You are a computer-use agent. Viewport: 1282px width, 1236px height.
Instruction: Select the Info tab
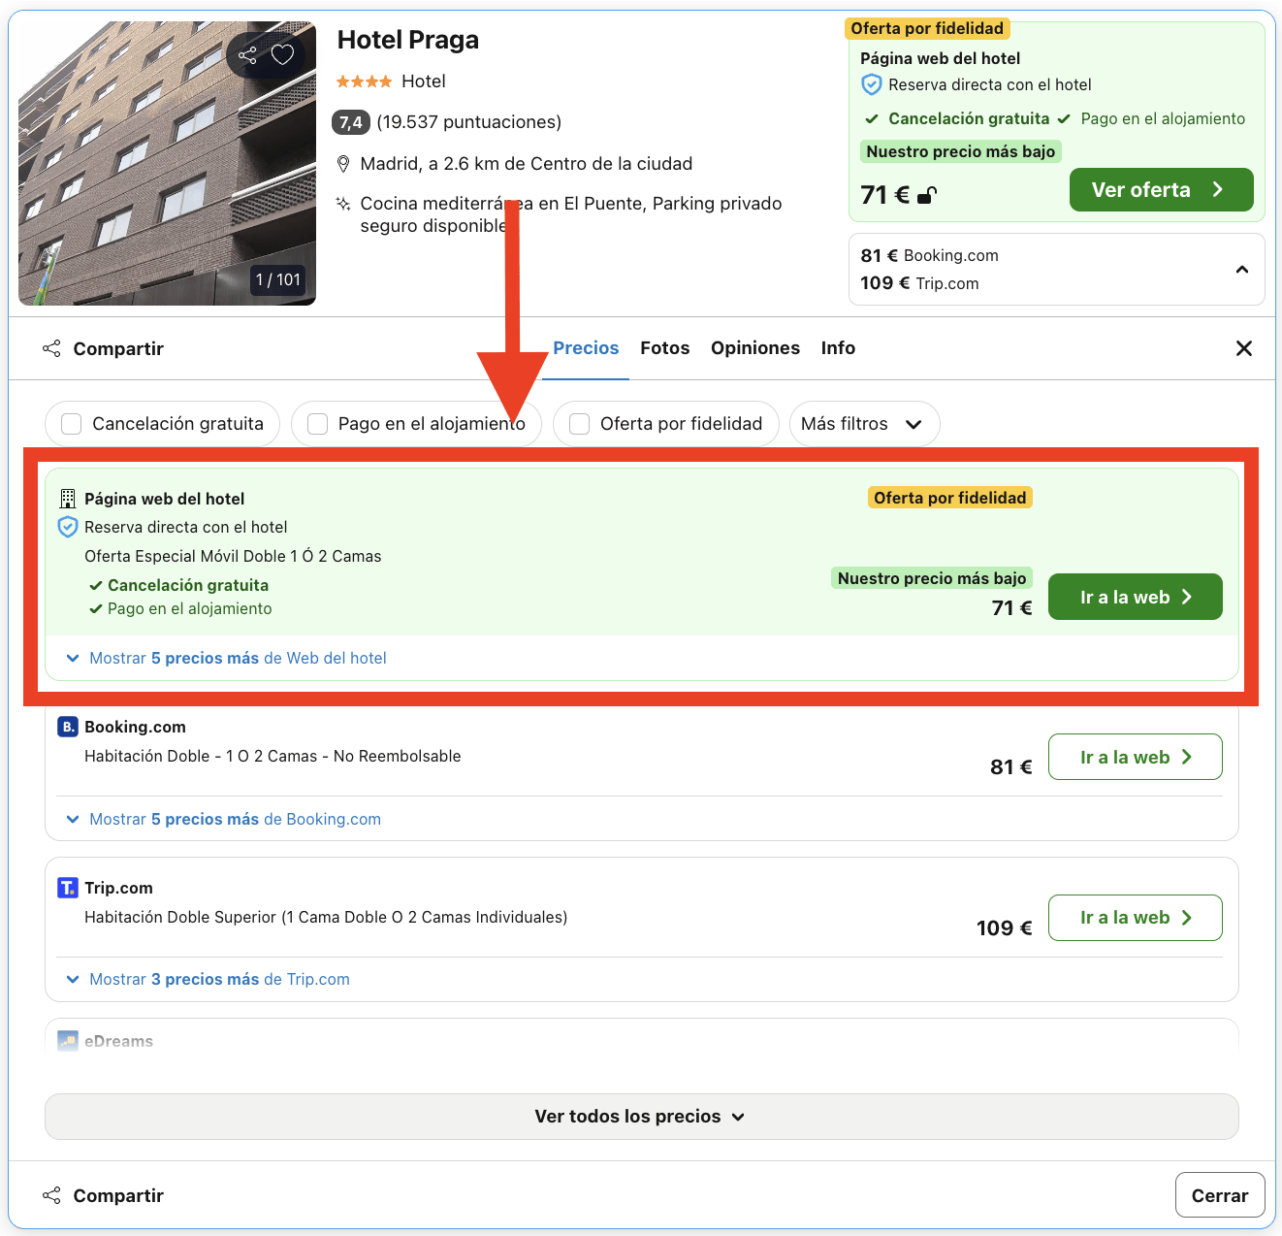tap(838, 348)
